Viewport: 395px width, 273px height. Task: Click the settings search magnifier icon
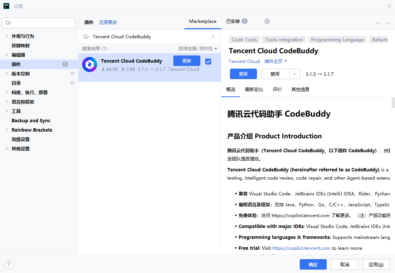8,23
